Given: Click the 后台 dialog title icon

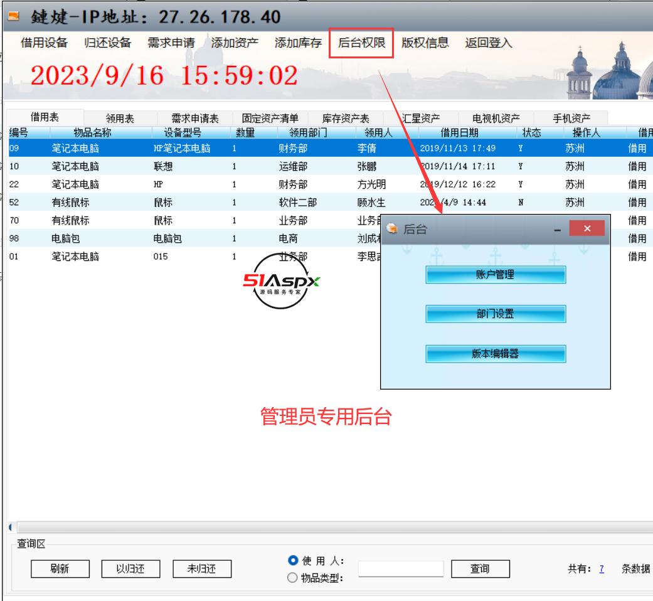Looking at the screenshot, I should click(392, 228).
